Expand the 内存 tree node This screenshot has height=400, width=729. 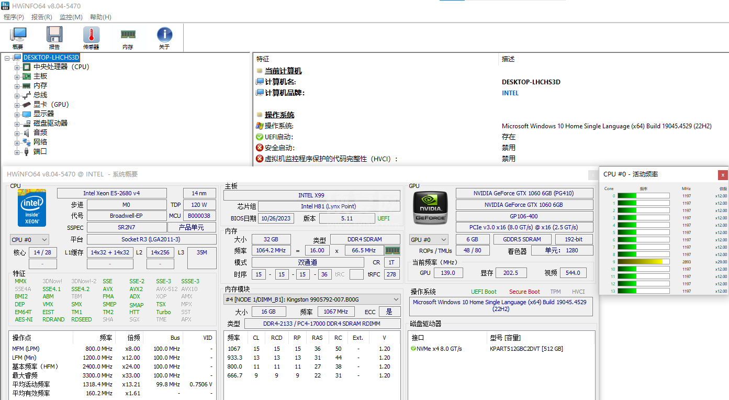[x=17, y=86]
